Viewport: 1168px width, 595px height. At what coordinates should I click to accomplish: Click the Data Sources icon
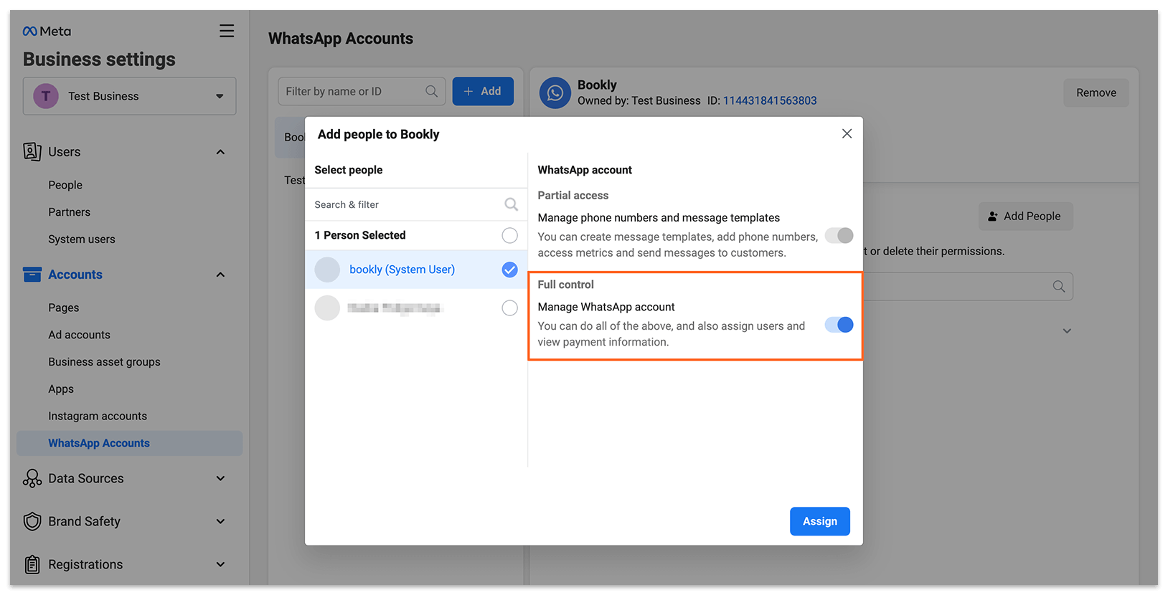pyautogui.click(x=32, y=478)
